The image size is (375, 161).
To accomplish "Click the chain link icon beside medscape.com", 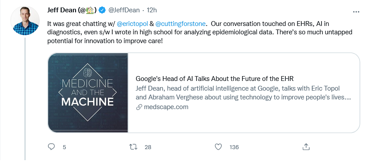I will click(139, 107).
